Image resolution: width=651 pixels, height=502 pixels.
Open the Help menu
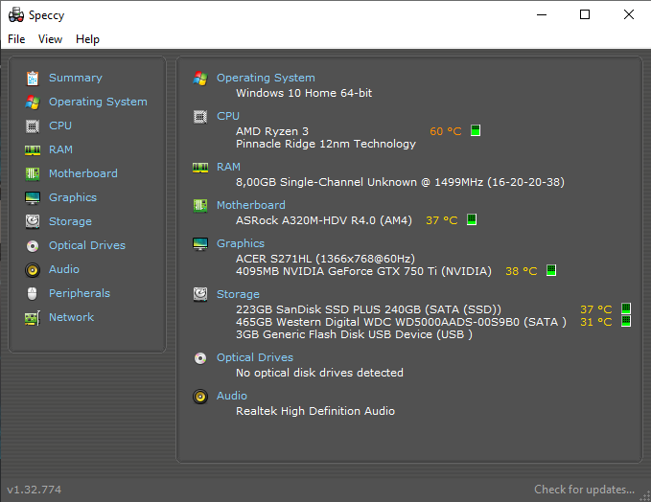(x=87, y=39)
